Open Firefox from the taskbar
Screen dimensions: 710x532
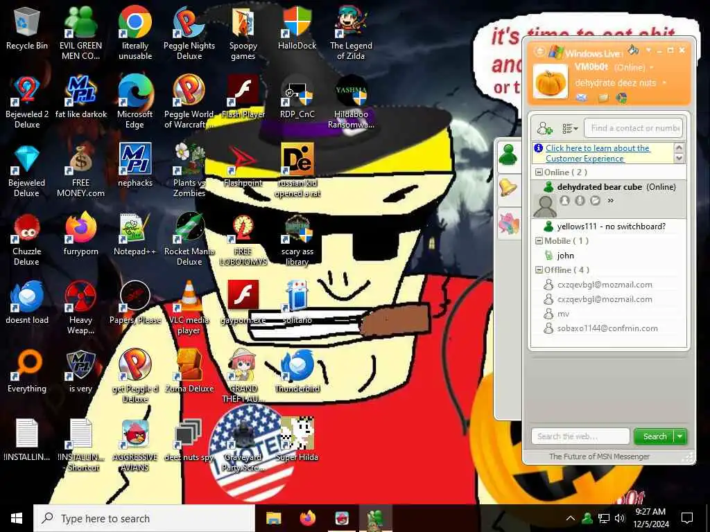[308, 518]
